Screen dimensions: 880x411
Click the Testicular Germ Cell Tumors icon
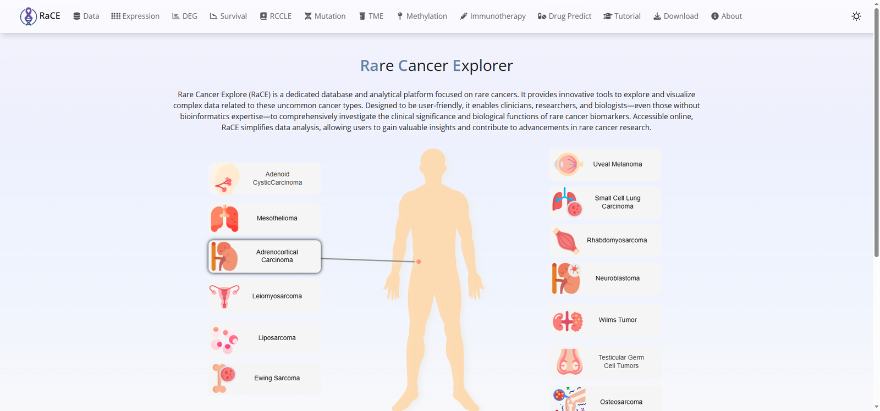point(569,362)
